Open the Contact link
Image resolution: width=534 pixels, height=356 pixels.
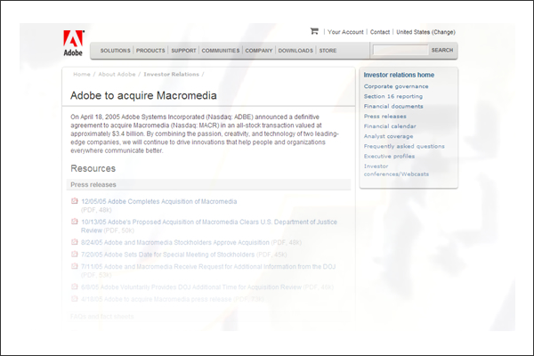(380, 32)
